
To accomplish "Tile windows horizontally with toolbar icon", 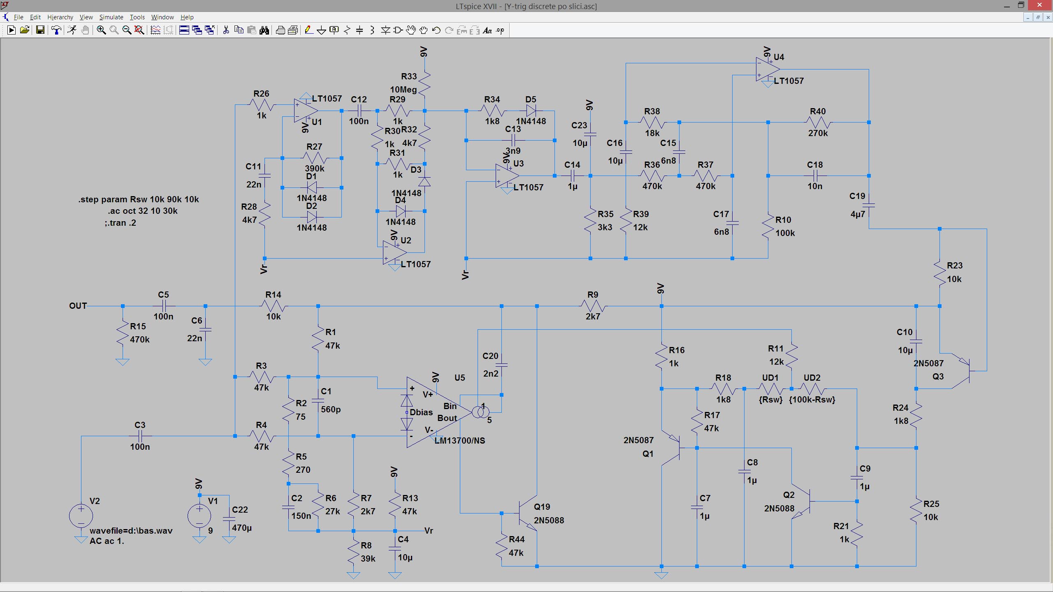I will (184, 30).
